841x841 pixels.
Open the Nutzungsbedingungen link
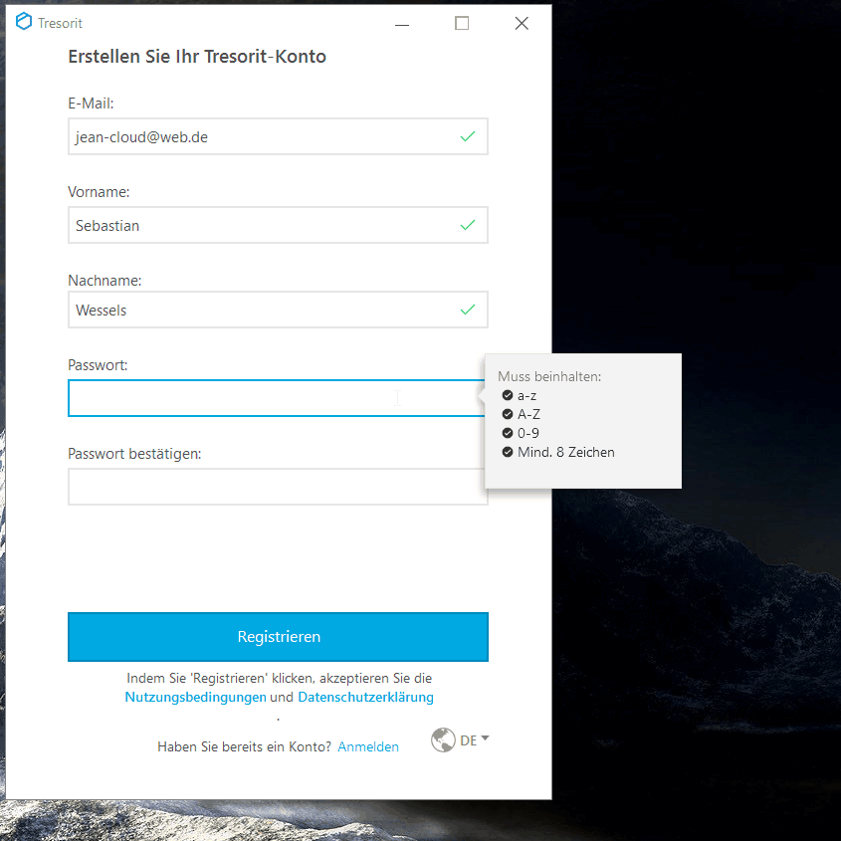[x=195, y=698]
